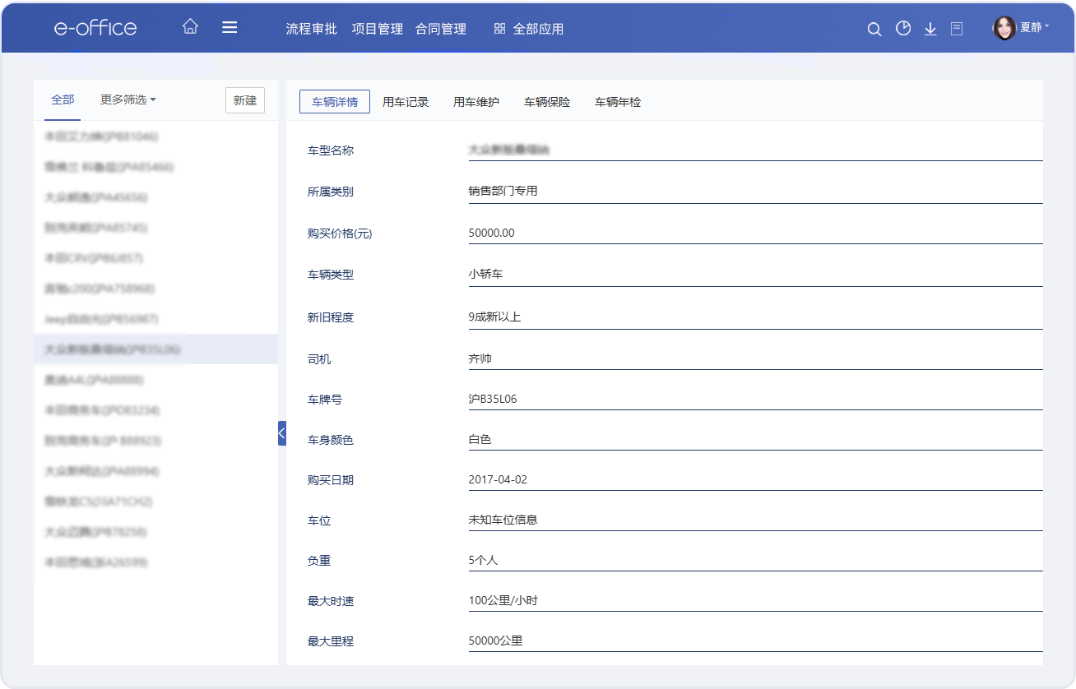Open 流程审批 in the top navigation

point(311,29)
